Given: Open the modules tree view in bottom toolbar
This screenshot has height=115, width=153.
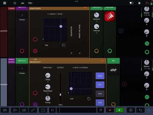Looking at the screenshot, I should (15, 110).
